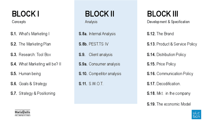The height and width of the screenshot is (121, 216).
Task: Click S.3 Research: Tool Box
Action: [31, 55]
